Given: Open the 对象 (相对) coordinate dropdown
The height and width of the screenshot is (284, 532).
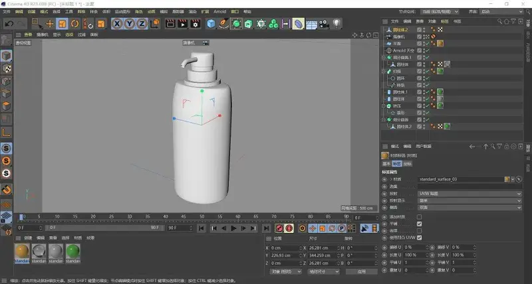Looking at the screenshot, I should click(286, 271).
